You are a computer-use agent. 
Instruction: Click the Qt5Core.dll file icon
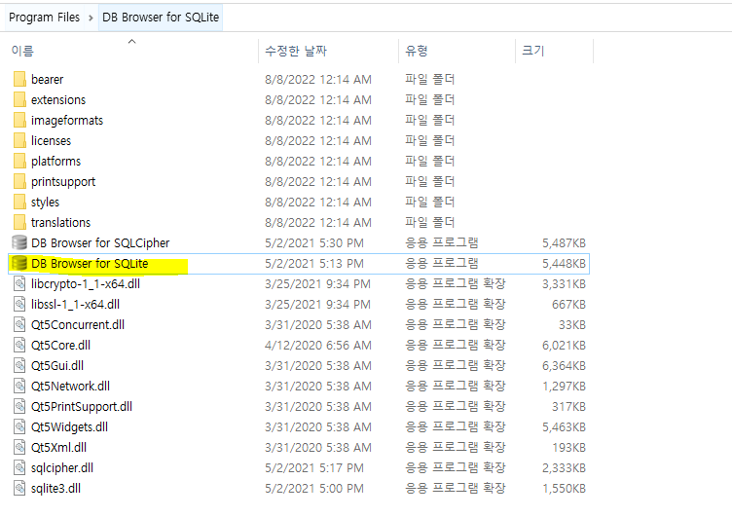pos(19,345)
